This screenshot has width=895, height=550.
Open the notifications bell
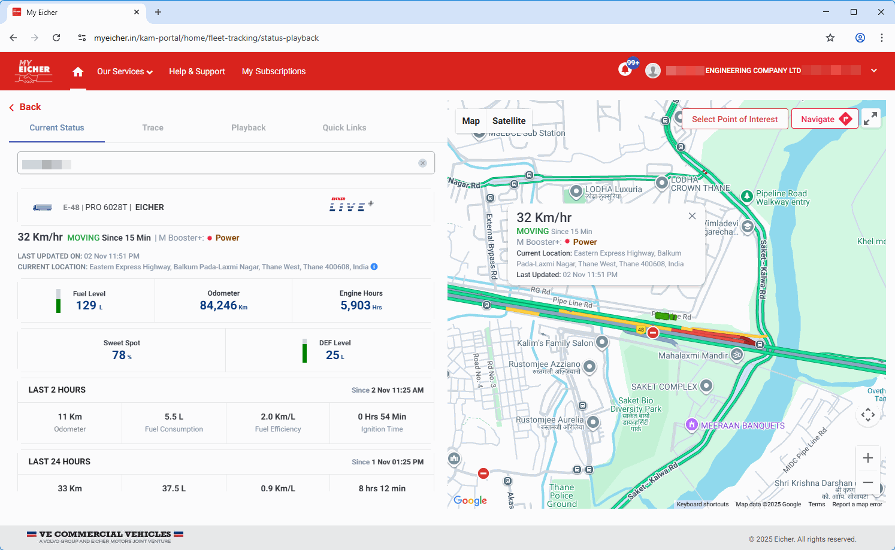(625, 70)
